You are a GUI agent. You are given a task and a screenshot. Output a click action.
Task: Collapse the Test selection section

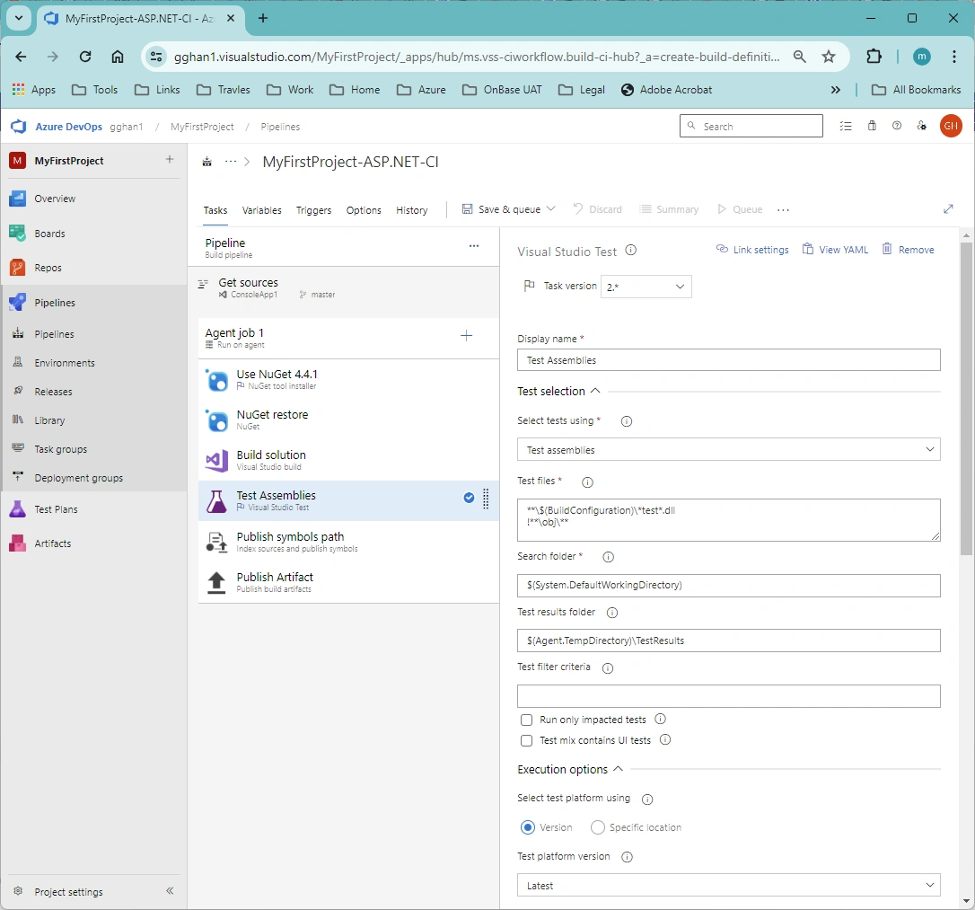(x=595, y=391)
